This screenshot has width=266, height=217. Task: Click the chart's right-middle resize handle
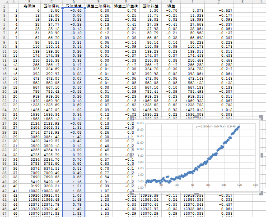[x=262, y=155]
